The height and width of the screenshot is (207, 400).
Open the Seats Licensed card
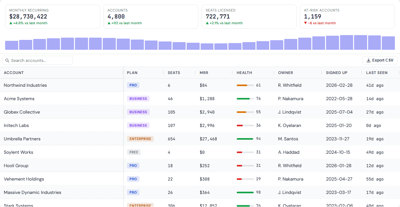click(249, 17)
